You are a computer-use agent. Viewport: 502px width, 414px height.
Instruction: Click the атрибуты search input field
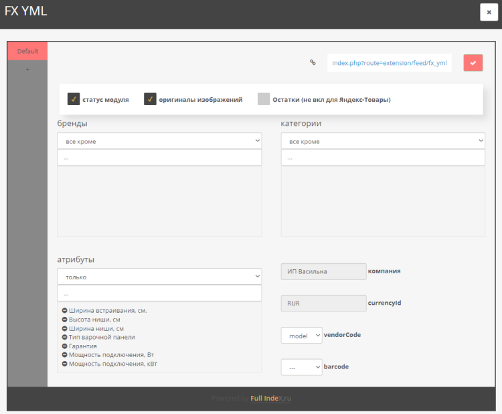coord(159,293)
